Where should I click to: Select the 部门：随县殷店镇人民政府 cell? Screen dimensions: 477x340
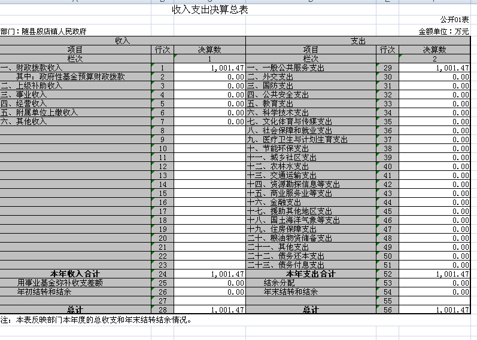click(44, 31)
